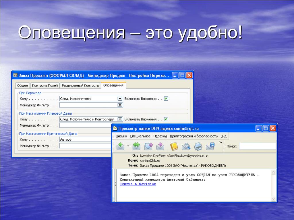Click the table icon in Заказ Продажи title bar

pyautogui.click(x=15, y=75)
